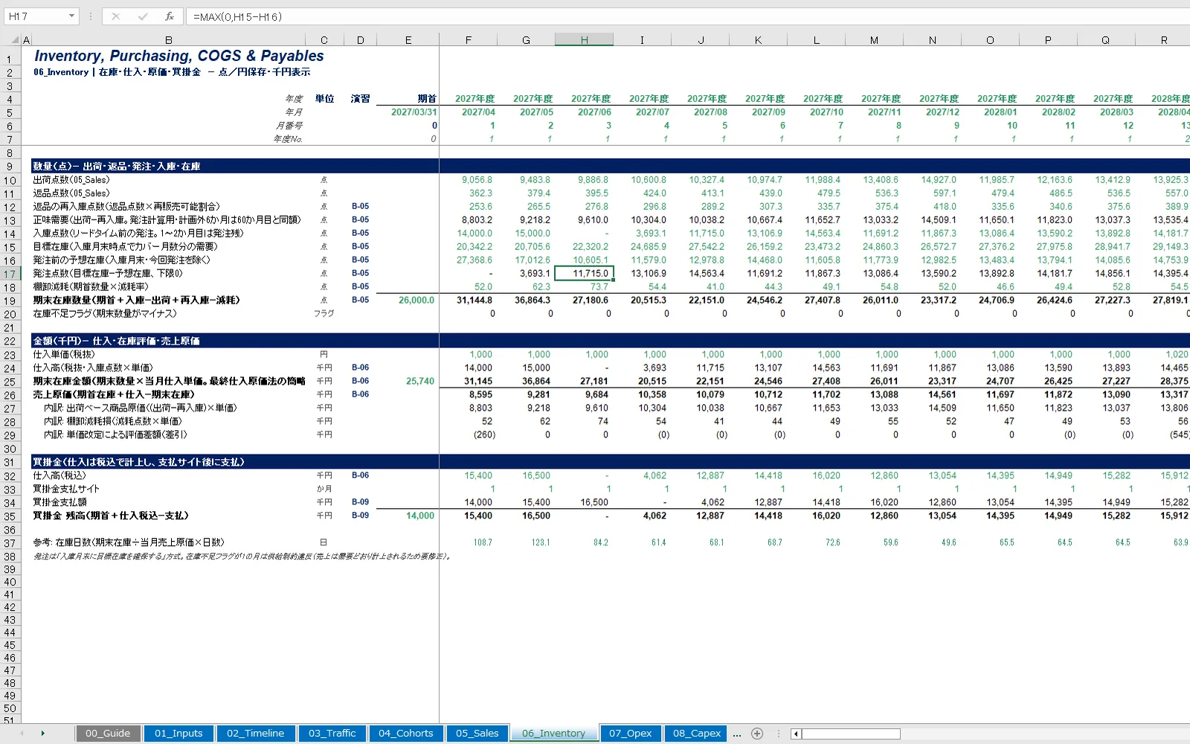
Task: Select the '(260)' valuation difference cell
Action: (468, 434)
